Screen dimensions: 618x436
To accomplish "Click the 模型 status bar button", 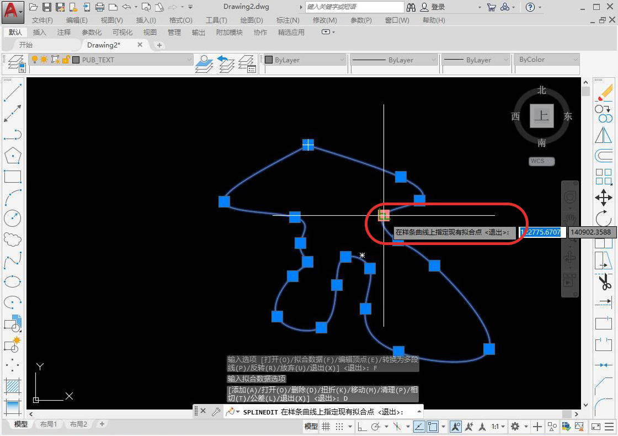I will pyautogui.click(x=311, y=426).
